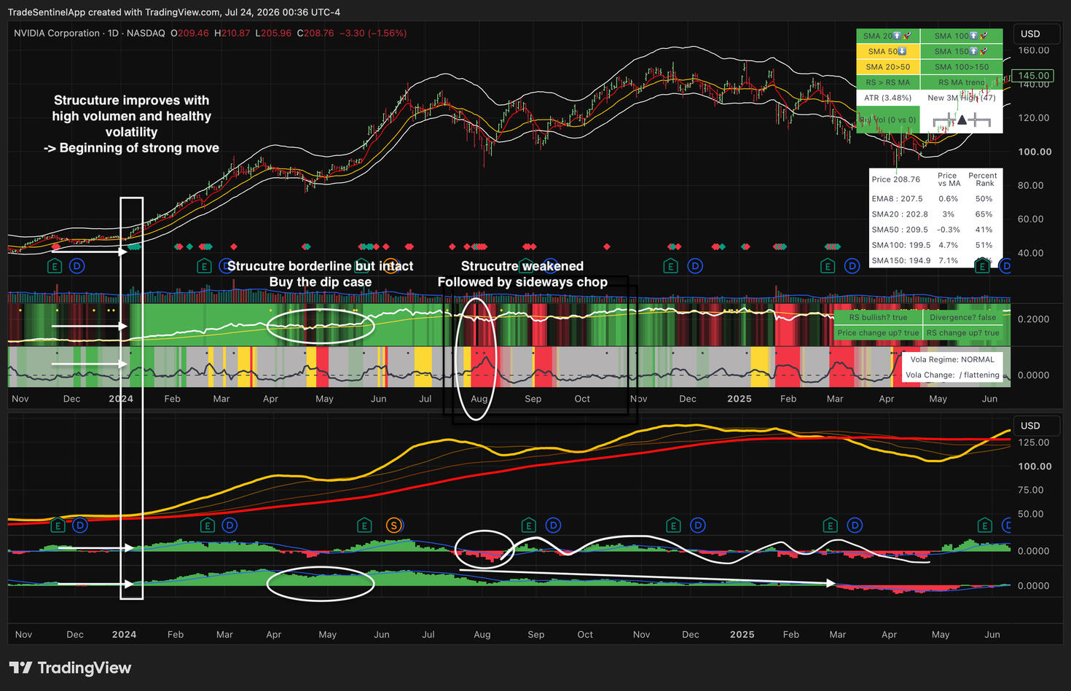Click the open value O209.46

(189, 33)
